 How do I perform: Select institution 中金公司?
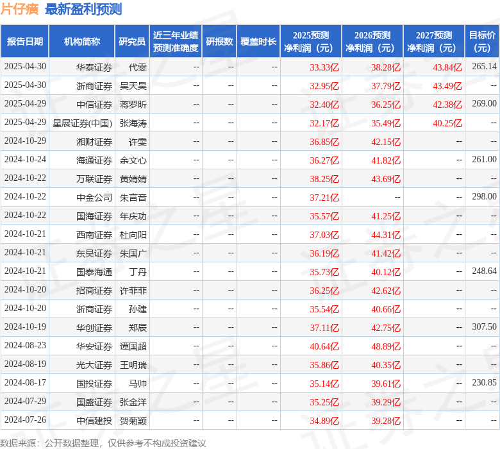(x=94, y=198)
